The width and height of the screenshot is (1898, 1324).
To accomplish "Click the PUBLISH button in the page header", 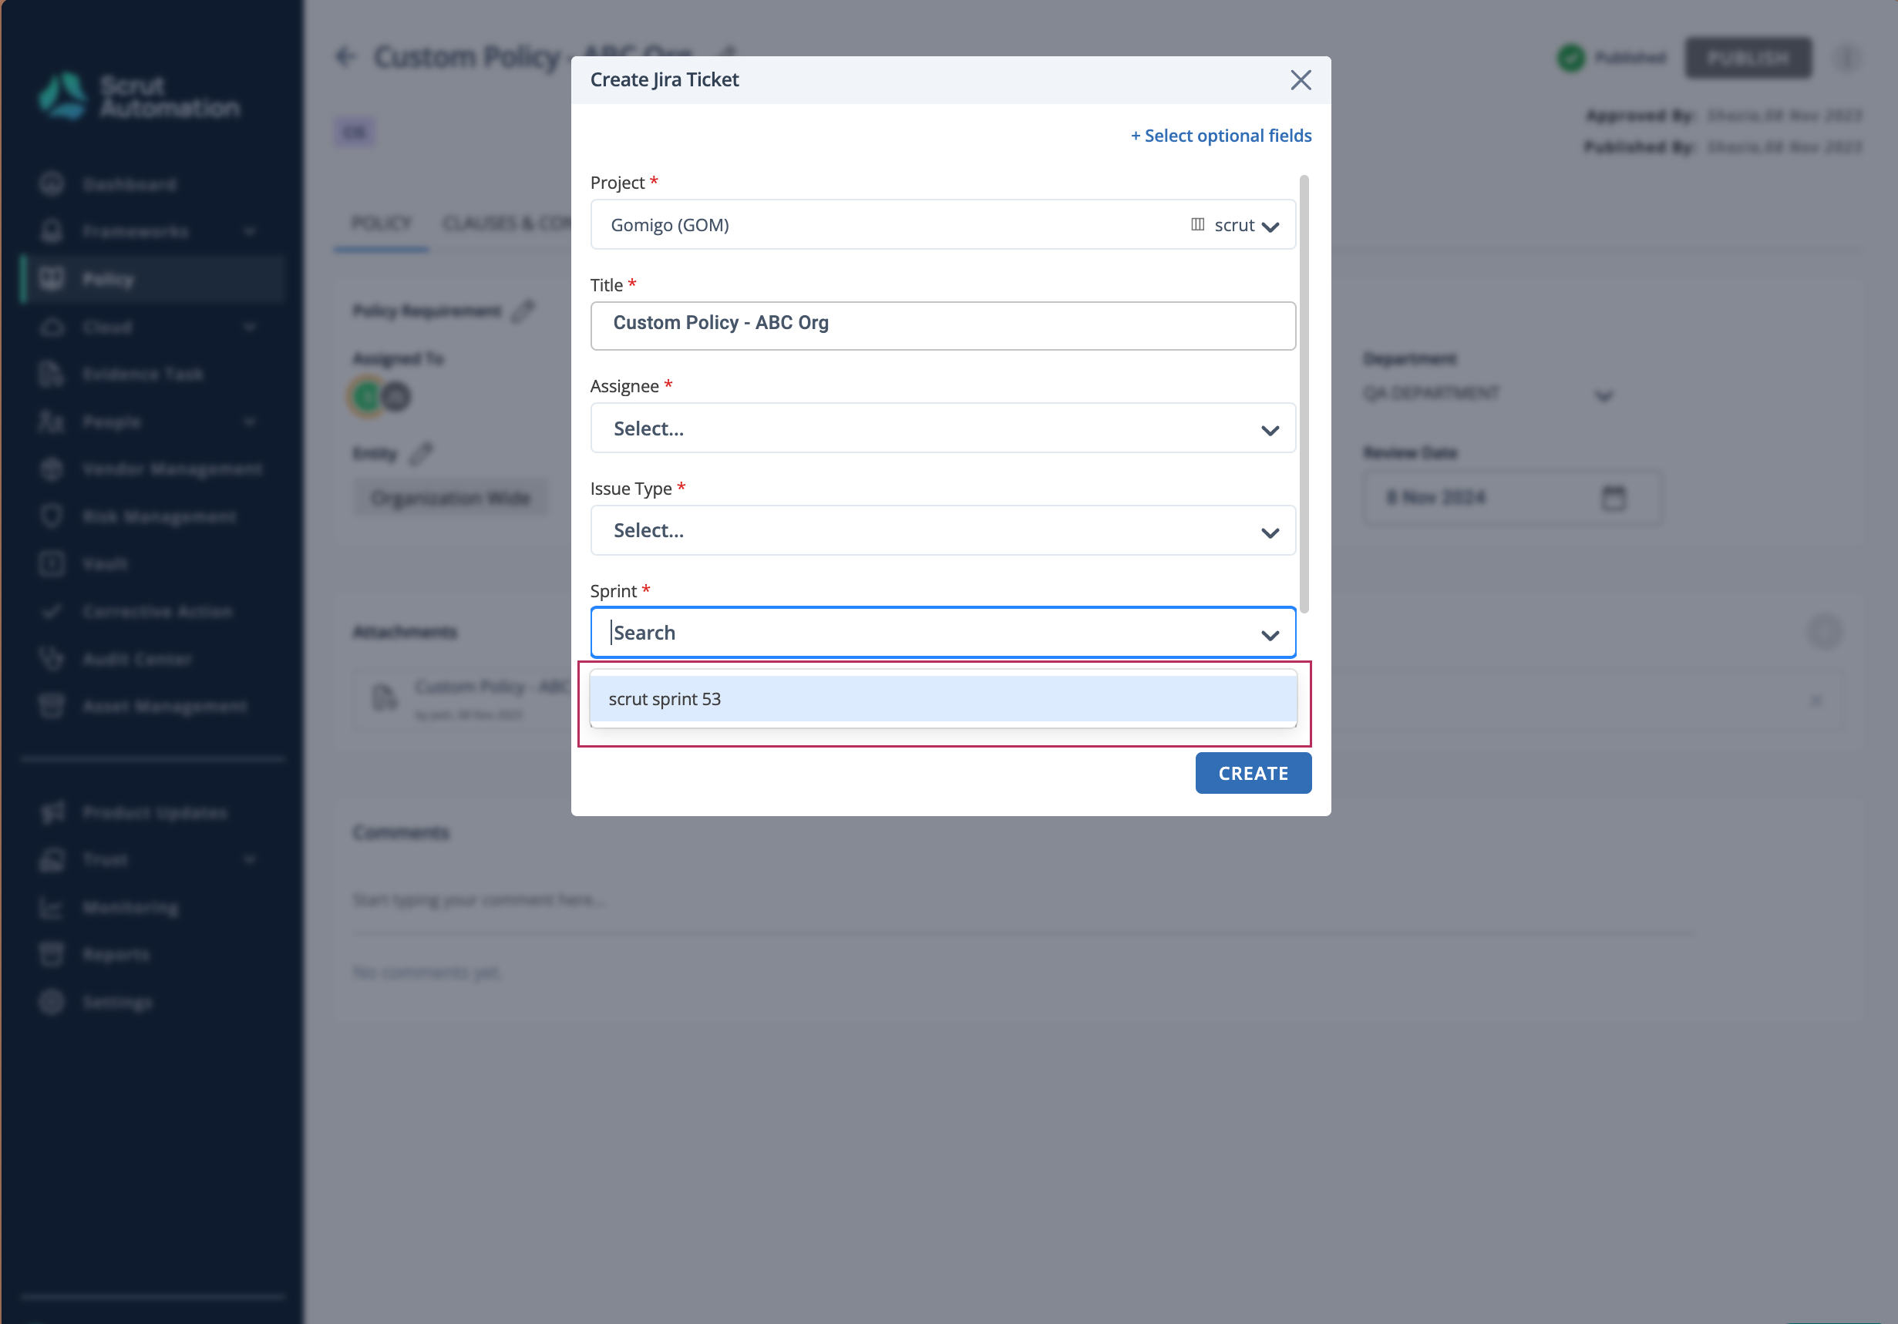I will click(1748, 58).
